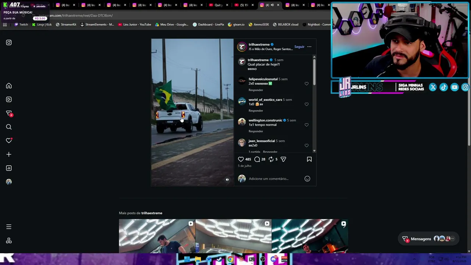This screenshot has height=265, width=471.
Task: Open the hamburger More menu in sidebar
Action: pos(9,227)
